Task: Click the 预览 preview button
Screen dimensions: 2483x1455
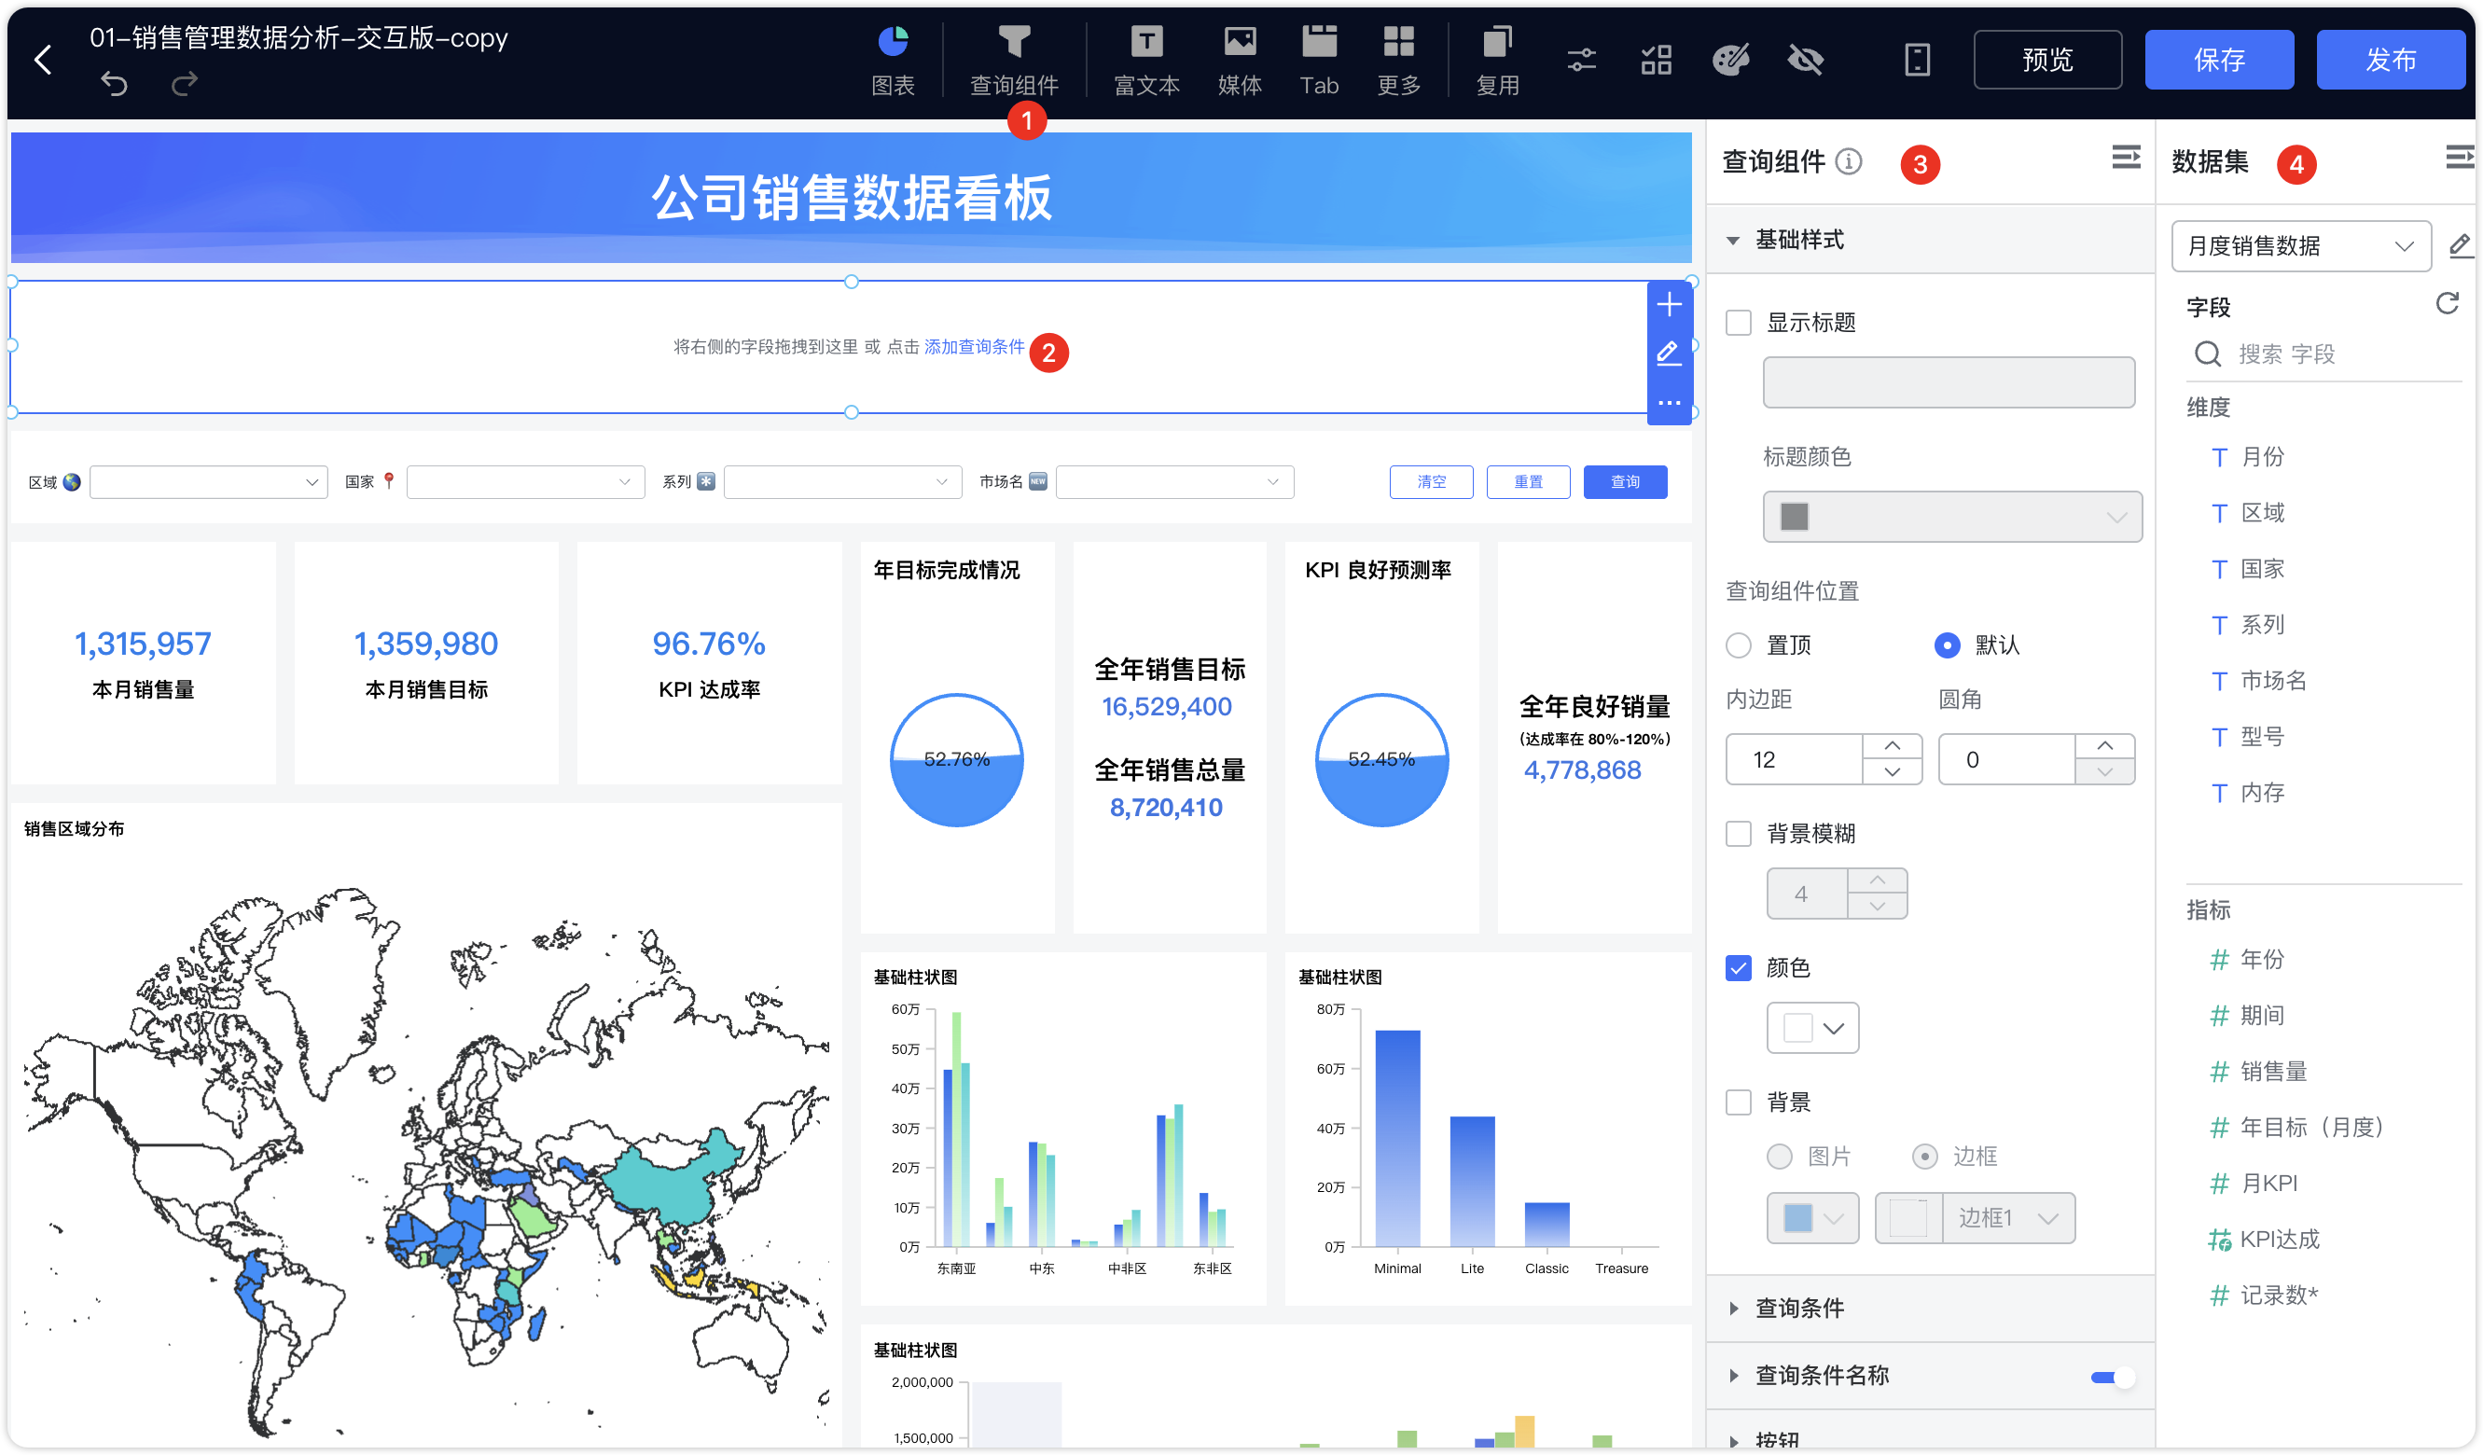Action: pos(2047,60)
